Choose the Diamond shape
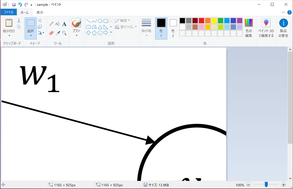Viewport: 293px width, 189px height. click(88, 33)
